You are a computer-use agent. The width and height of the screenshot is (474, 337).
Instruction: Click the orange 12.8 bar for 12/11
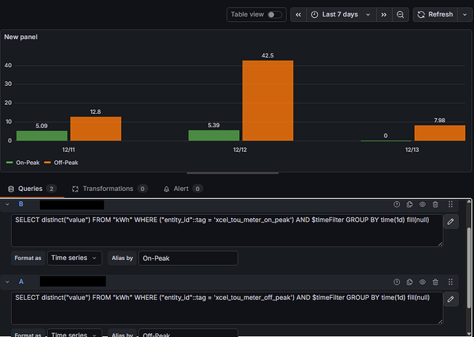(95, 128)
